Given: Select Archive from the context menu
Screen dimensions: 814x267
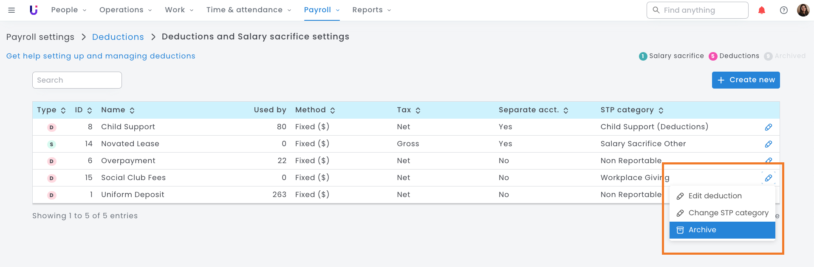Looking at the screenshot, I should coord(722,230).
